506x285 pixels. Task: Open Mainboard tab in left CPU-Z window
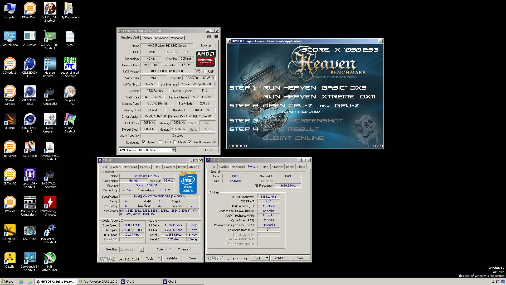(x=130, y=167)
